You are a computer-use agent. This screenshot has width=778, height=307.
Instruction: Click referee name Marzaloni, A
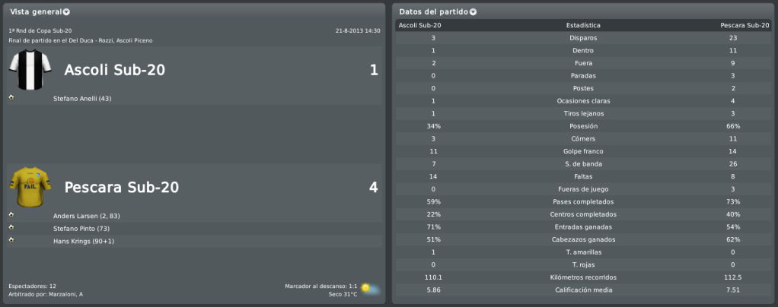65,295
